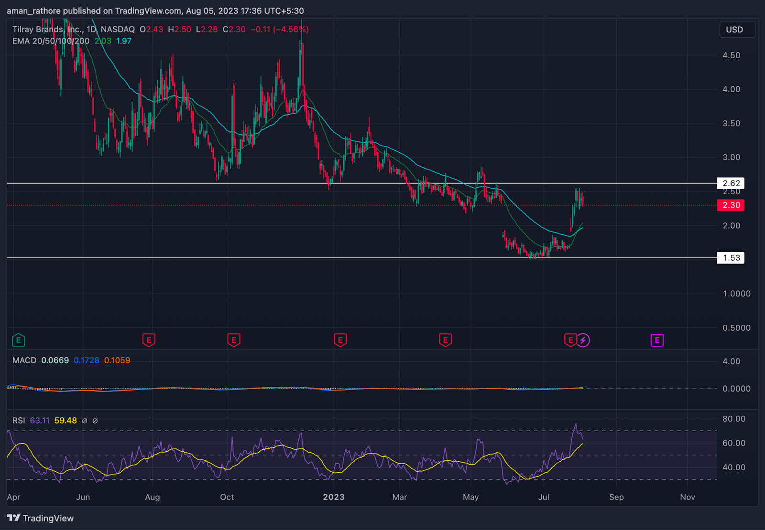Click the MACD indicator label

click(x=24, y=360)
